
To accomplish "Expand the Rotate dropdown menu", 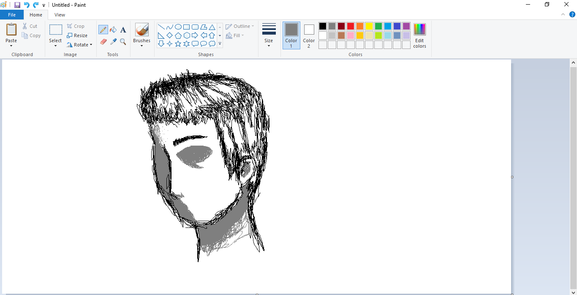I will tap(80, 45).
